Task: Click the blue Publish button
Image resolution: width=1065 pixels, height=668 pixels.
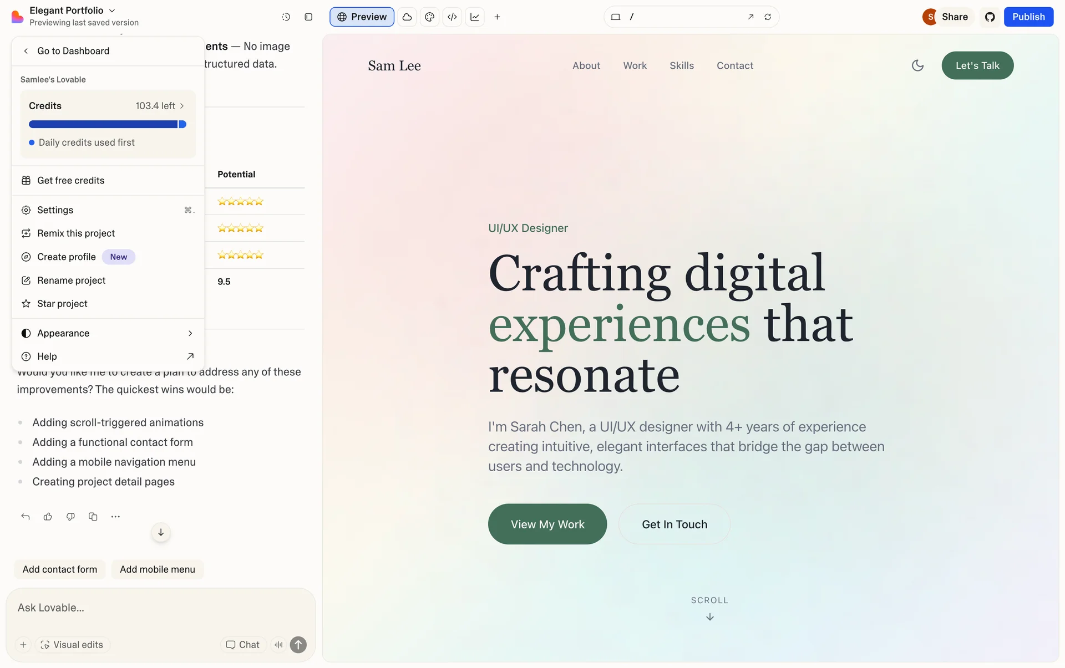Action: [x=1028, y=17]
